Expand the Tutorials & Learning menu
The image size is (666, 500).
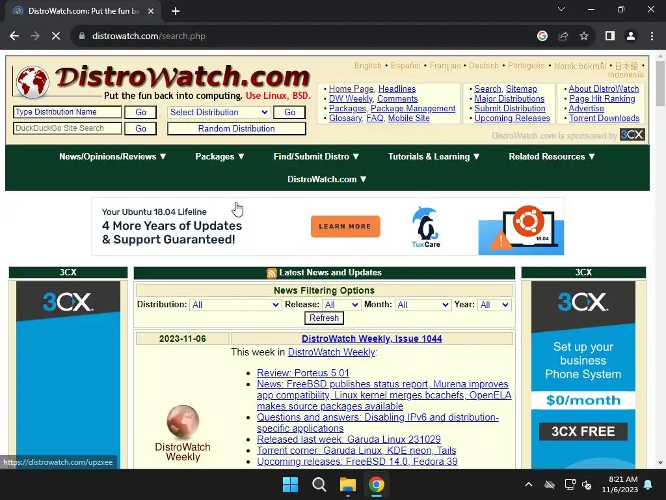tap(434, 156)
